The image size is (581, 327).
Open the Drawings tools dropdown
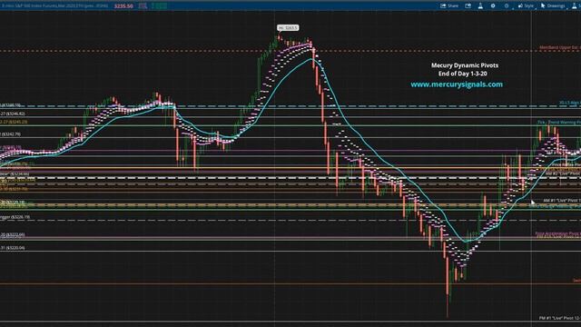(553, 5)
